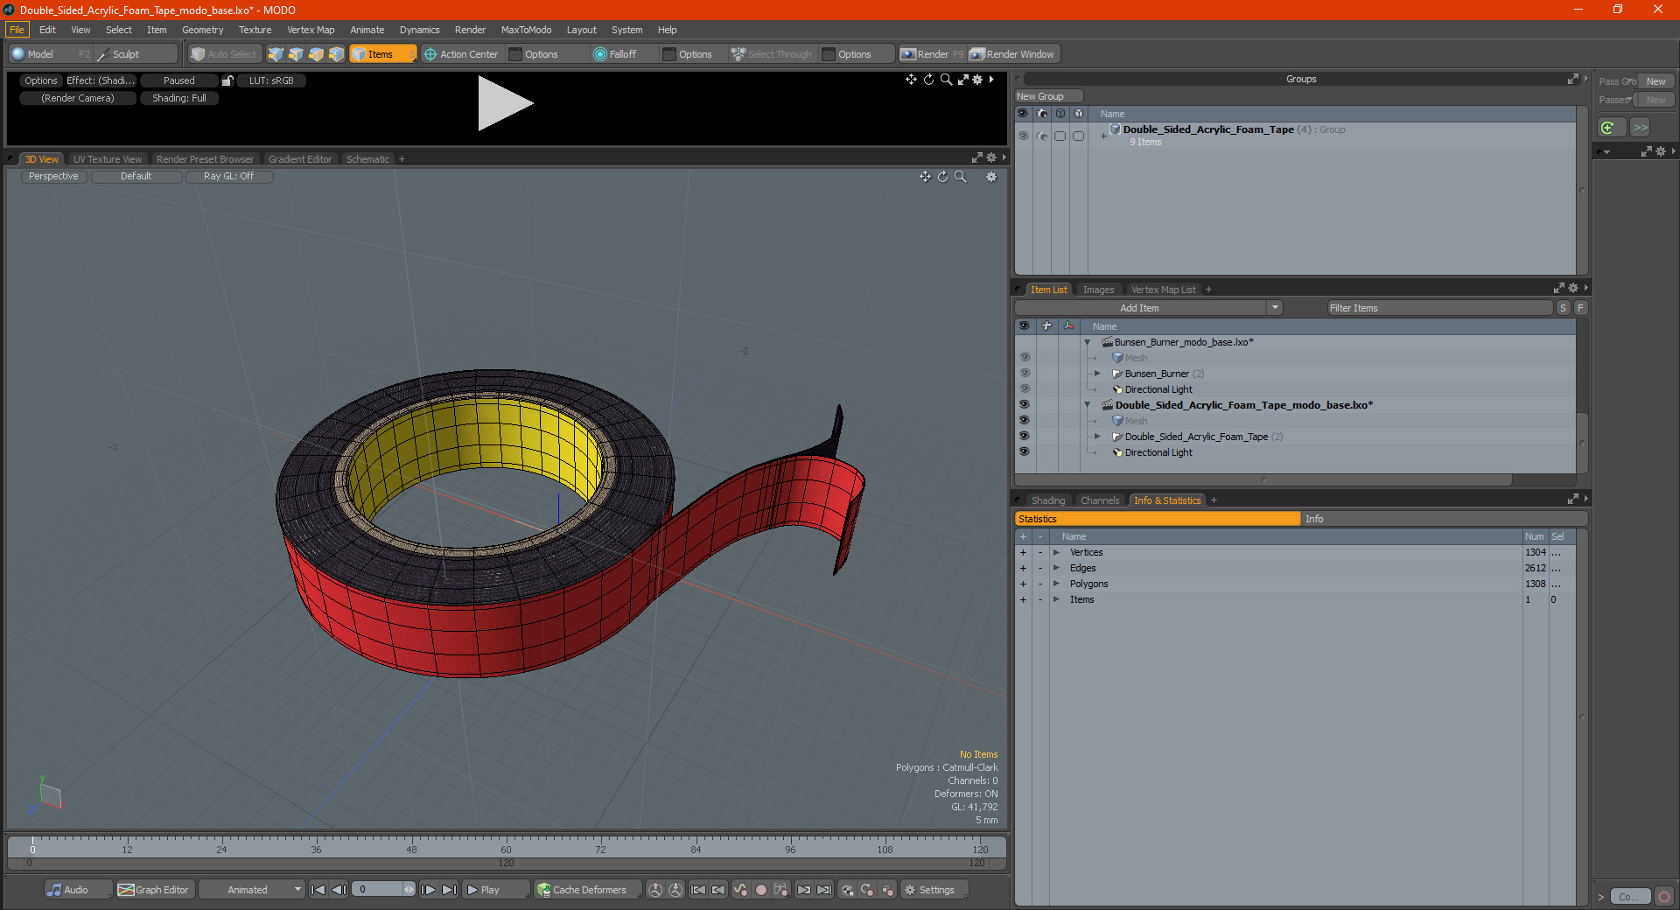Open Add Item dropdown
The width and height of the screenshot is (1680, 910).
pyautogui.click(x=1148, y=308)
